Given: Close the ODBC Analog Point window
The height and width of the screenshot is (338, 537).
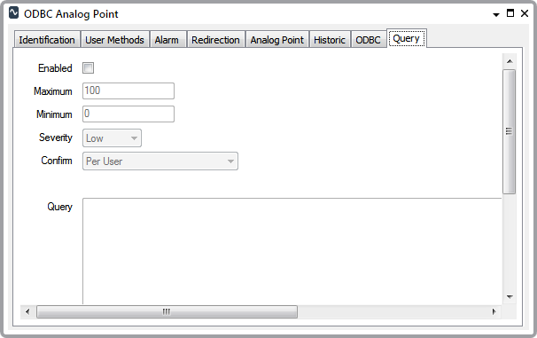Looking at the screenshot, I should tap(525, 13).
